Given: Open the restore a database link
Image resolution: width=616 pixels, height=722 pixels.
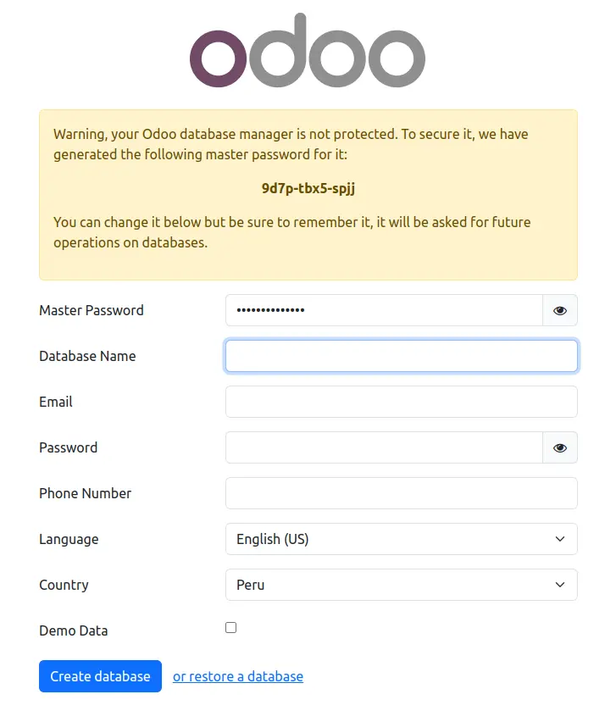Looking at the screenshot, I should (238, 676).
